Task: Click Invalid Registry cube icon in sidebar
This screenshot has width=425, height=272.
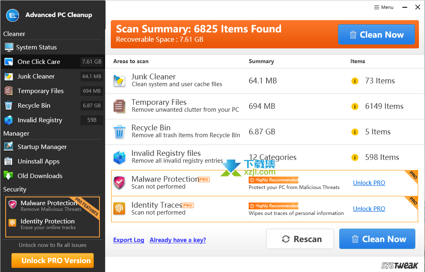Action: (x=8, y=120)
